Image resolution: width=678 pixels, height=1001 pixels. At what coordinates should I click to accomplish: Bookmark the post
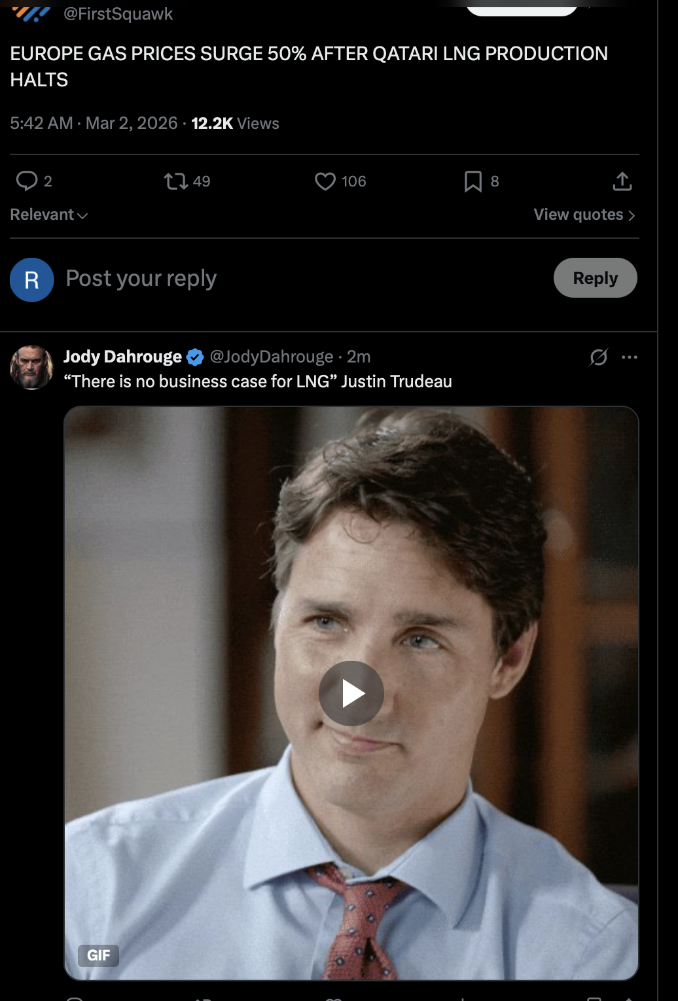coord(473,181)
